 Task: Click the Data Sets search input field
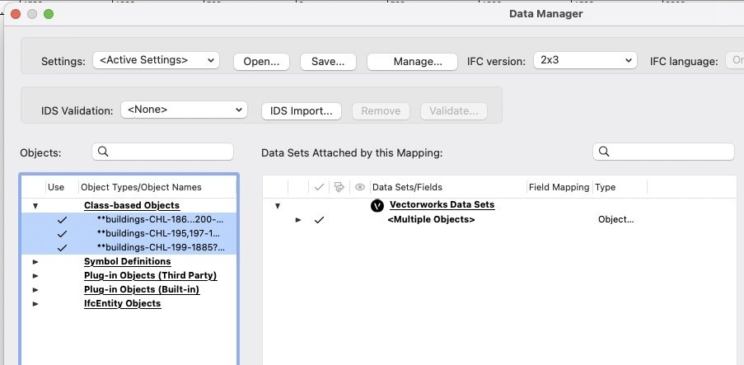[x=671, y=152]
